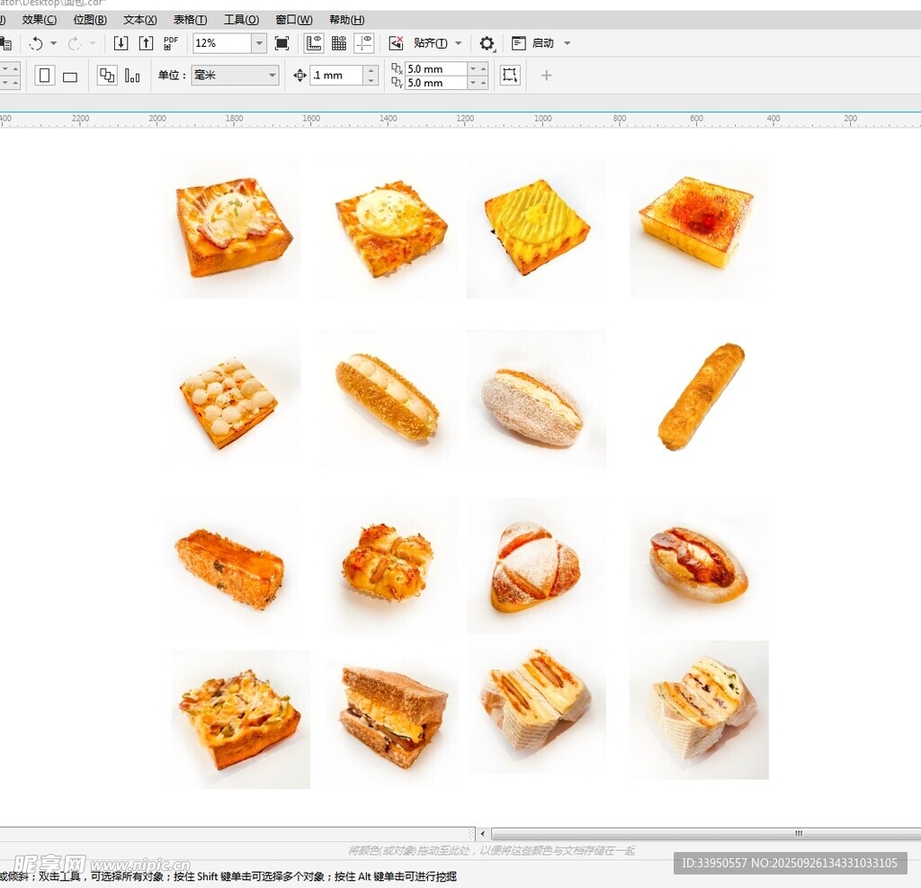921x888 pixels.
Task: Toggle show grid button
Action: 339,43
